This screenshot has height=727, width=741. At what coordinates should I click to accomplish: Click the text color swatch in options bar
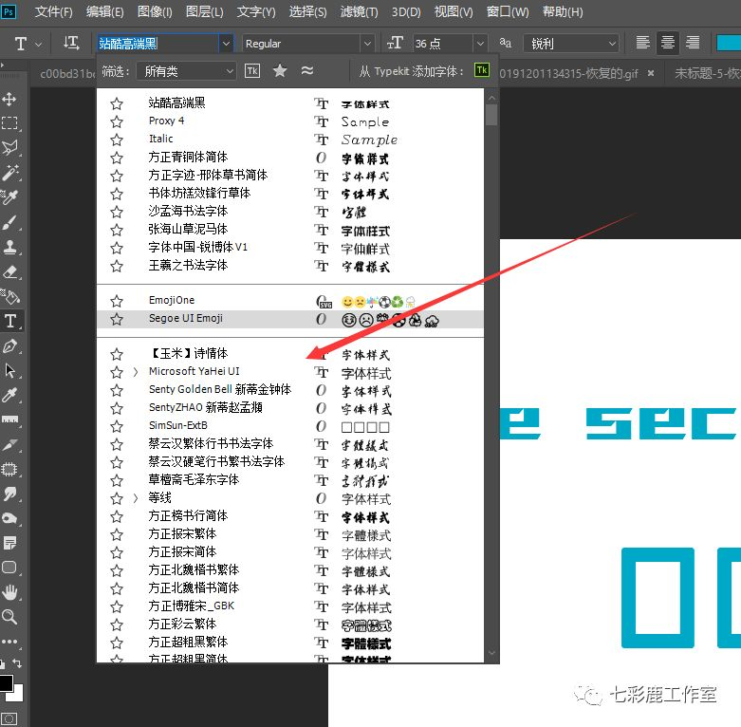pos(729,43)
